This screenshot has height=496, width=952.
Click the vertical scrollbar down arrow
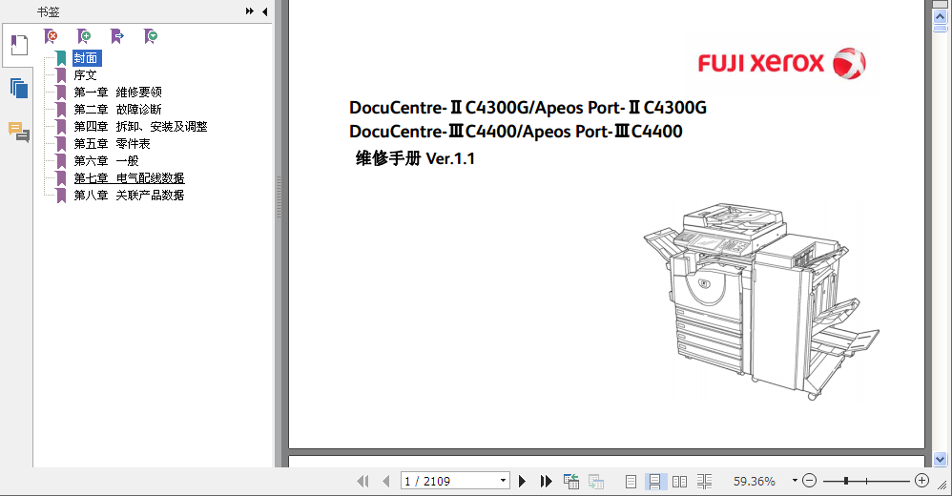(x=940, y=459)
